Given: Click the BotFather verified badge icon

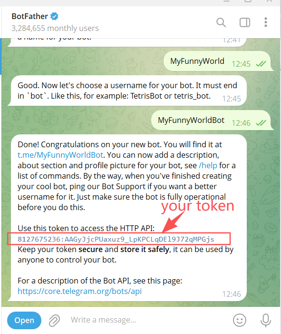Looking at the screenshot, I should click(54, 16).
